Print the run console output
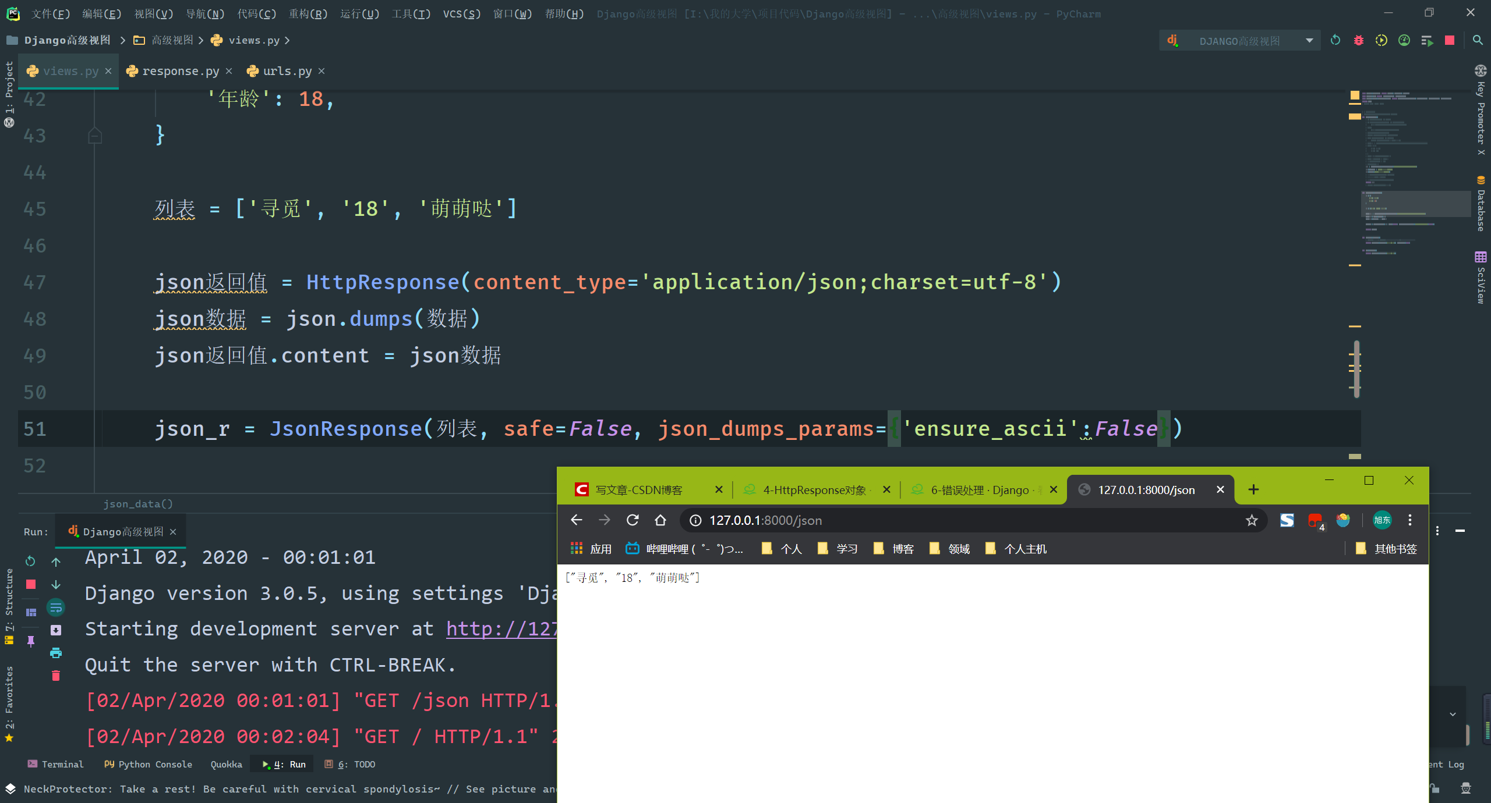Viewport: 1491px width, 803px height. [56, 653]
